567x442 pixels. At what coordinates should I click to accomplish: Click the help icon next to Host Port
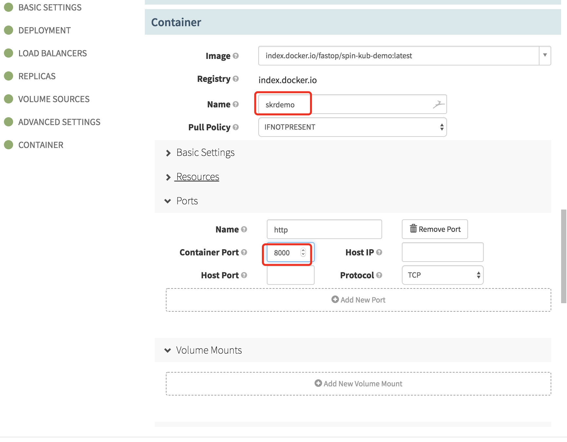tap(244, 275)
